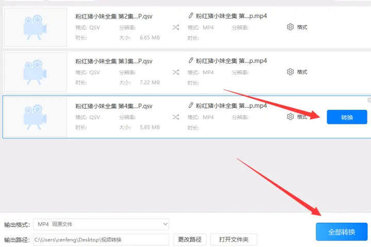The height and width of the screenshot is (247, 371).
Task: Click the convert arrows icon in 第3集 row
Action: tap(176, 72)
